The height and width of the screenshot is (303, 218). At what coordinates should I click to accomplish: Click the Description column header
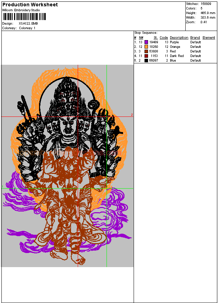(x=179, y=38)
